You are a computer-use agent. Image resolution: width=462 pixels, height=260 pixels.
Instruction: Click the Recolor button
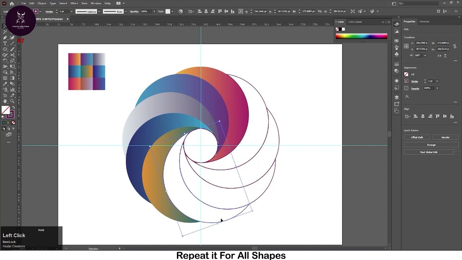[445, 137]
